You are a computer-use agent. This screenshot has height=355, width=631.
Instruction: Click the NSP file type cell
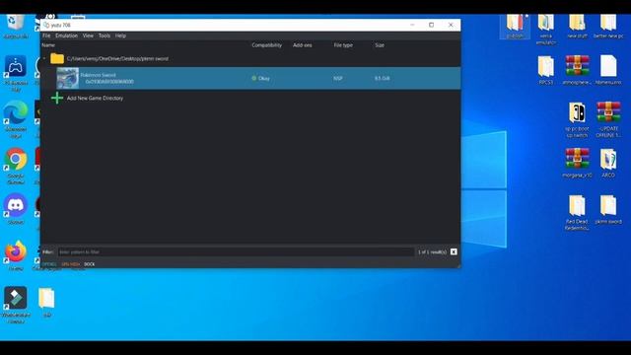click(338, 79)
